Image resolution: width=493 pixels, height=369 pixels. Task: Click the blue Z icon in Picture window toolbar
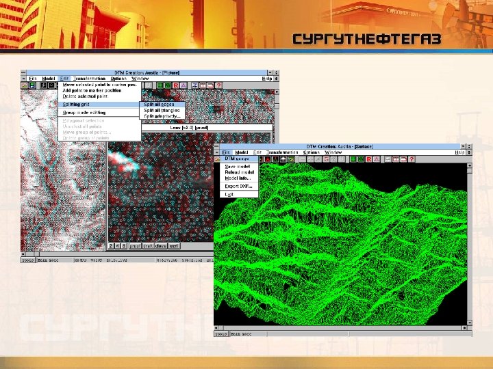(195, 85)
